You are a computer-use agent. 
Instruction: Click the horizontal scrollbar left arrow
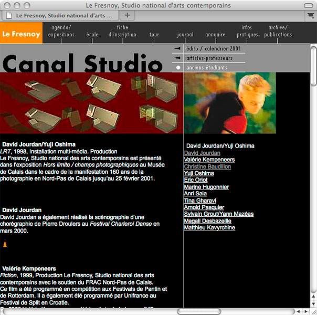[x=298, y=311]
